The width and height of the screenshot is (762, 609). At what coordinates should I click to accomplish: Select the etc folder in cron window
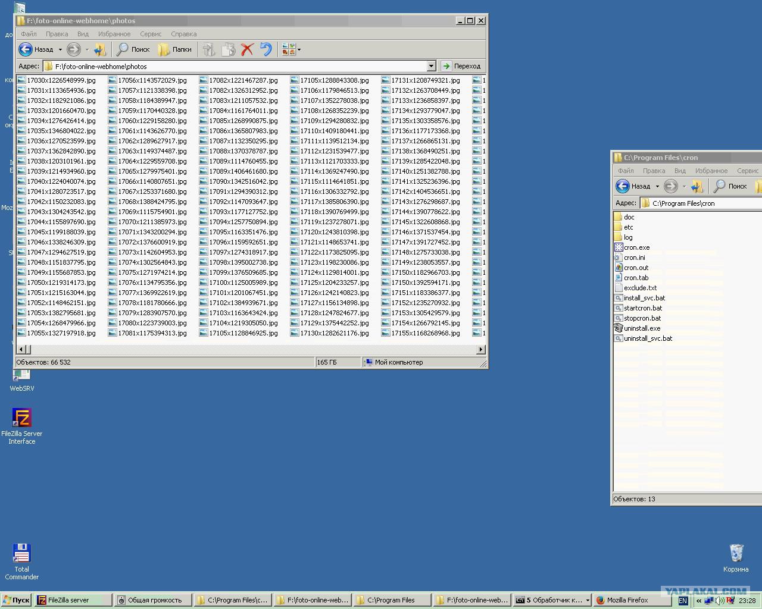[x=624, y=227]
